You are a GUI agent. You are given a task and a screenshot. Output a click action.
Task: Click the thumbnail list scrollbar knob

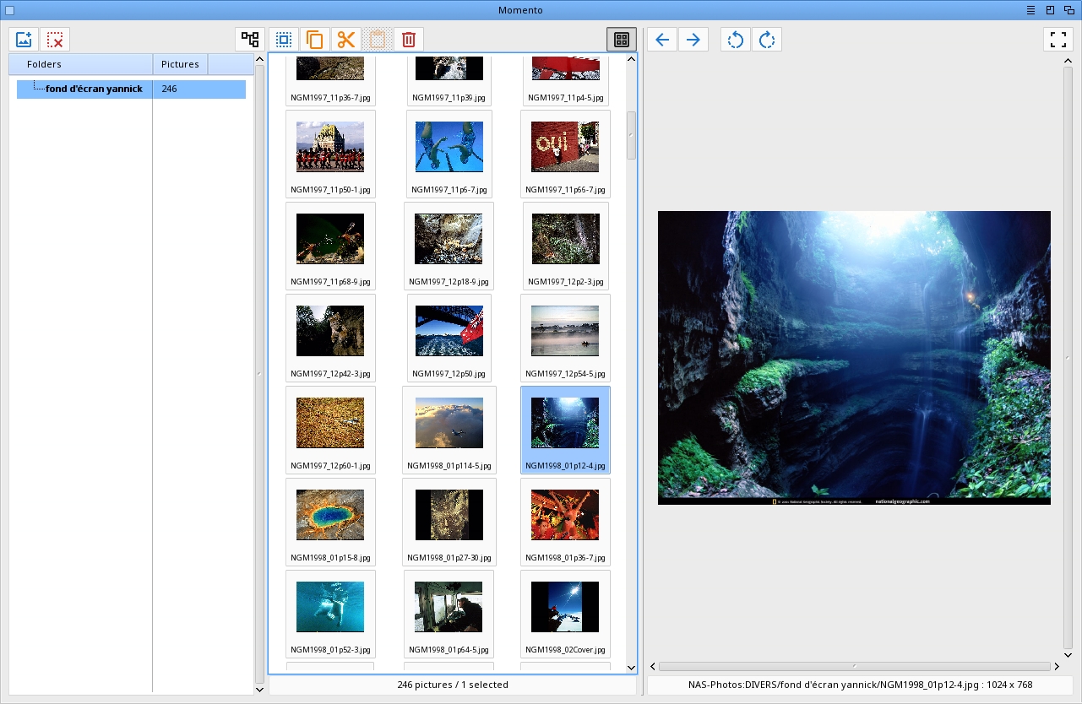click(631, 135)
